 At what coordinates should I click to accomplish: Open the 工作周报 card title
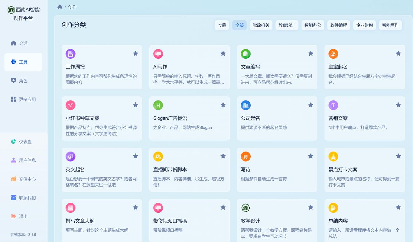point(75,67)
